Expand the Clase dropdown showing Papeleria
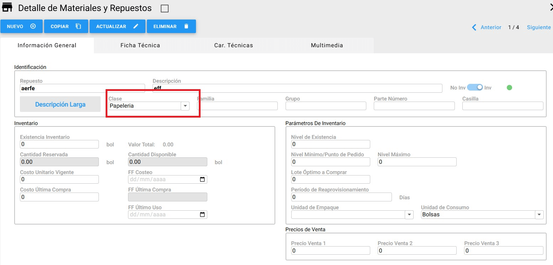This screenshot has width=553, height=265. [x=185, y=106]
